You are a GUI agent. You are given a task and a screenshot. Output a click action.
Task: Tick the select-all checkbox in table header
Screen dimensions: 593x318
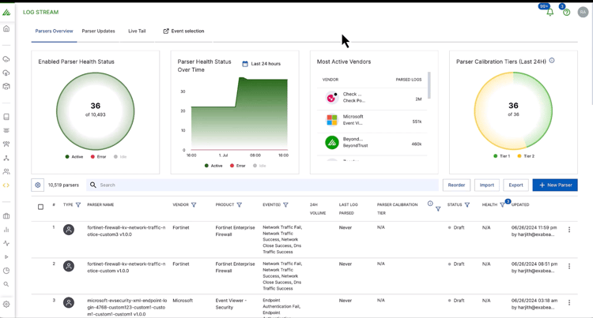(x=40, y=207)
